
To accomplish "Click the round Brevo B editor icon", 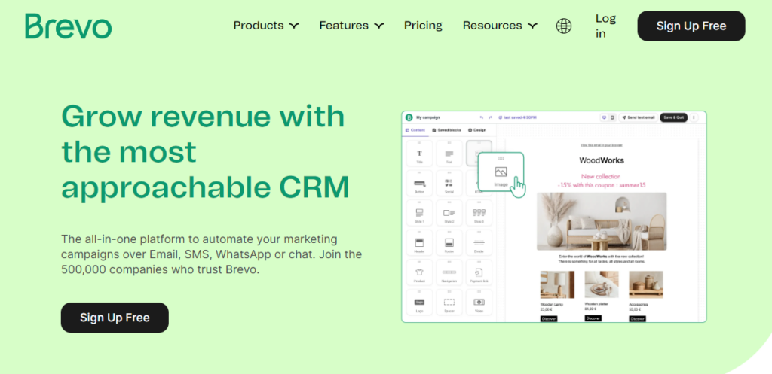I will point(409,117).
